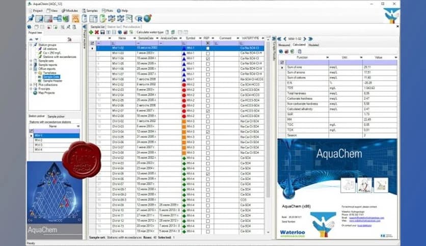This screenshot has height=246, width=426.
Task: Expand the Station groups tree node
Action: [x=31, y=45]
